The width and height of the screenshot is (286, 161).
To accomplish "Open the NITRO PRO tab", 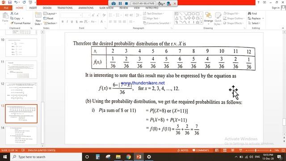I will tap(152, 8).
